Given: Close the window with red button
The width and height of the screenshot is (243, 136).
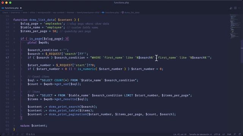Looking at the screenshot, I should tap(3, 3).
